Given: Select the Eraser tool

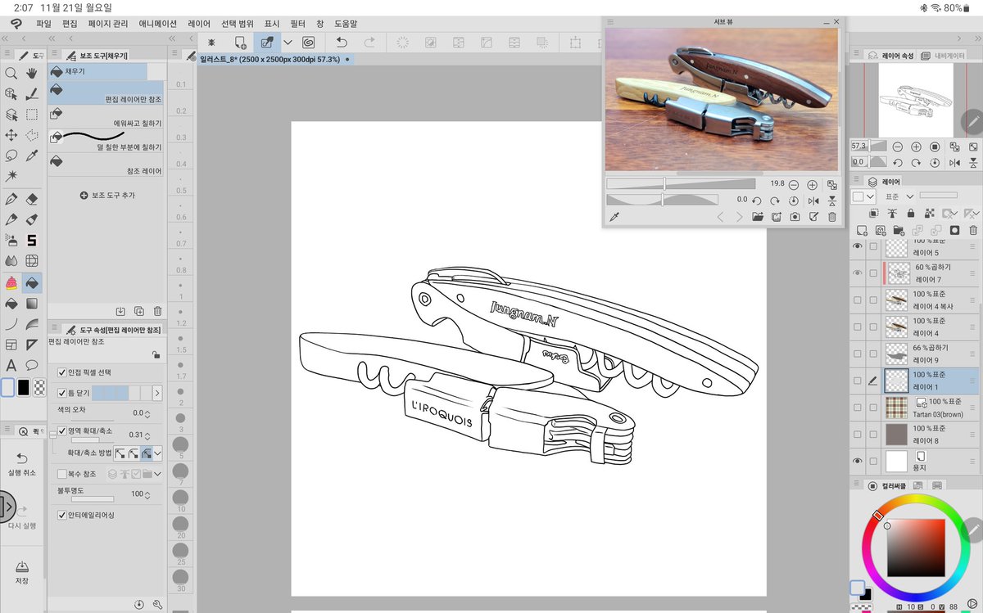Looking at the screenshot, I should (32, 199).
